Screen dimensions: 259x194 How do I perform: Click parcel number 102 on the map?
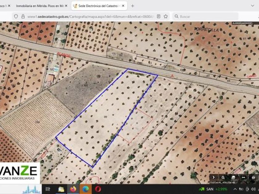point(52,70)
